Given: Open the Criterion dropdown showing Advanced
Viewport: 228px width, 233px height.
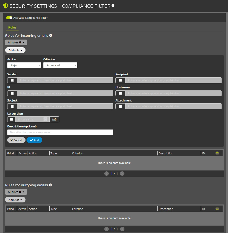Looking at the screenshot, I should pyautogui.click(x=60, y=65).
